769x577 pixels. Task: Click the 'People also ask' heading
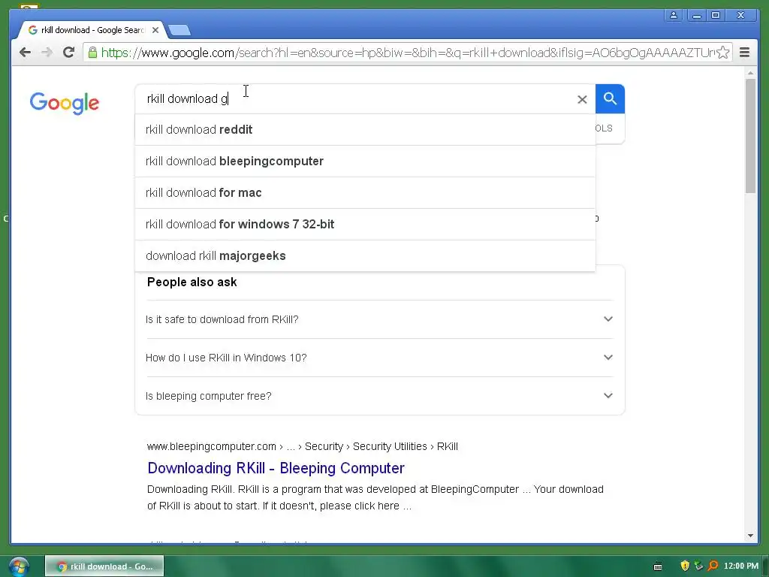191,282
